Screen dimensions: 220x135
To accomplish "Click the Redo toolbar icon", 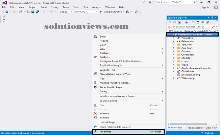I will 51,12.
